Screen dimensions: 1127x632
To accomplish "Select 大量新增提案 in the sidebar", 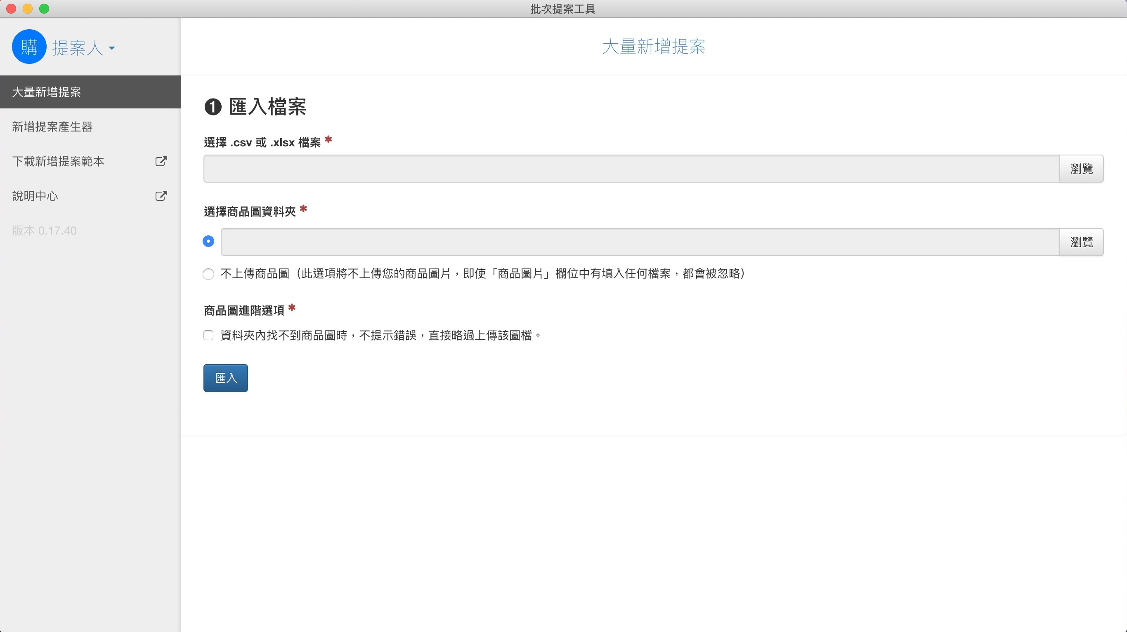I will pos(90,92).
